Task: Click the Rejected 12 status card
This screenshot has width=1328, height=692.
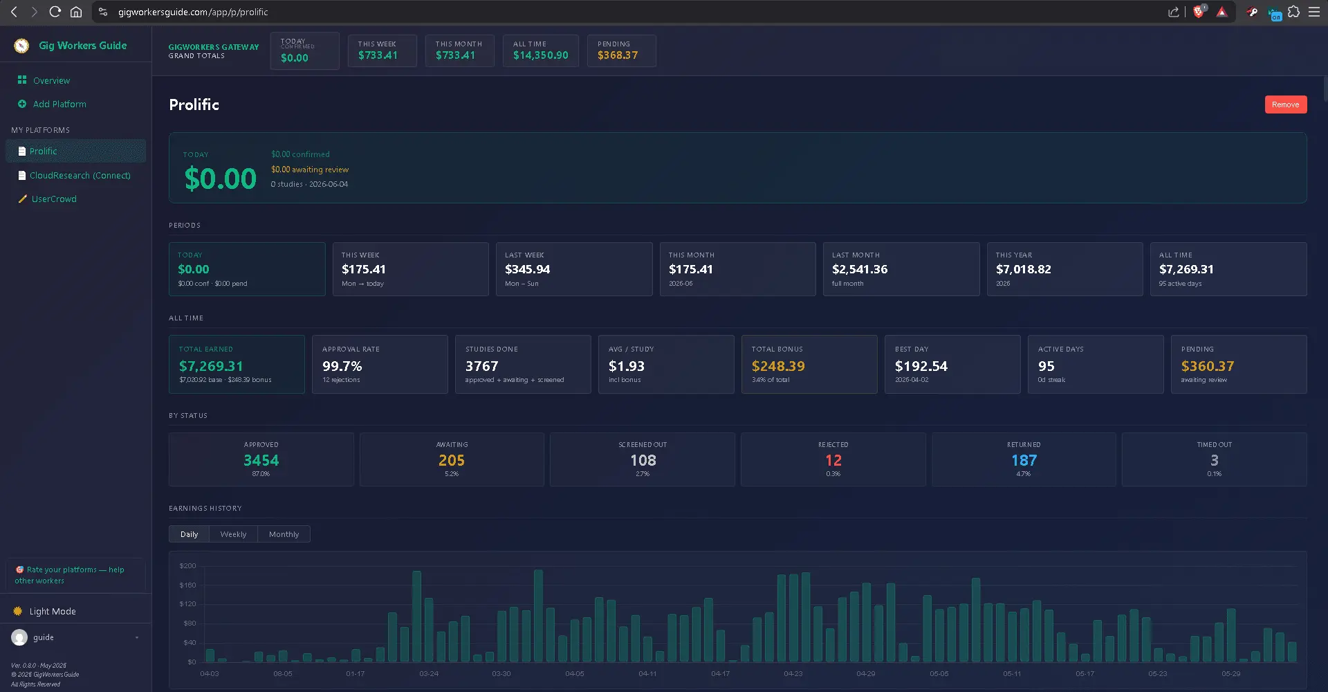Action: [833, 459]
